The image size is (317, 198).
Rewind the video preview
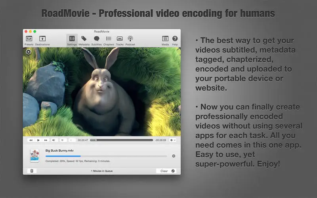pos(31,140)
